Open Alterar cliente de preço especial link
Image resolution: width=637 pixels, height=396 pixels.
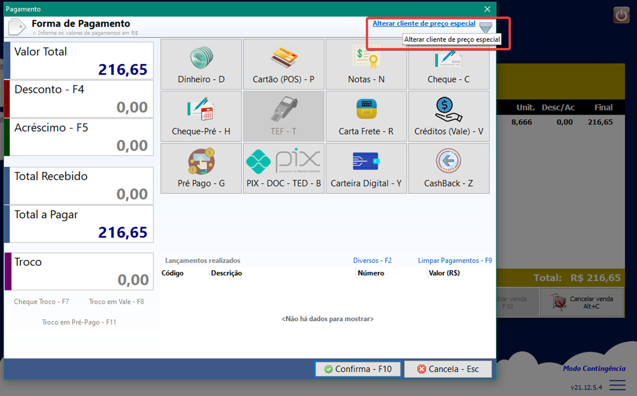[x=424, y=24]
